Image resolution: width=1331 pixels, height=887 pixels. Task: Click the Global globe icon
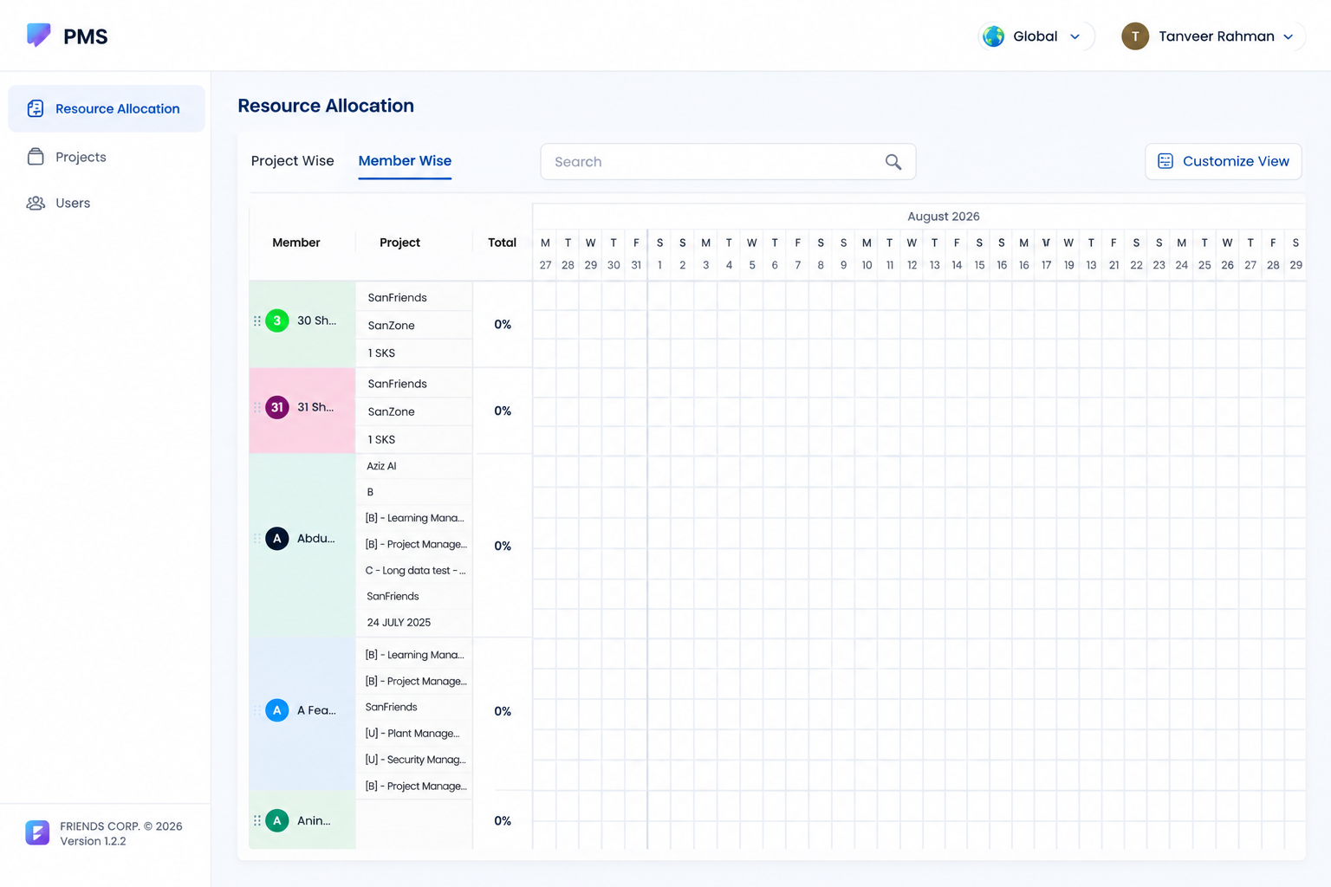click(993, 36)
